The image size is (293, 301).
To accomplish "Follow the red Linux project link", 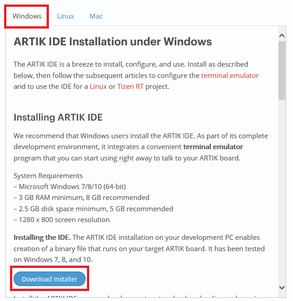I will (x=98, y=87).
